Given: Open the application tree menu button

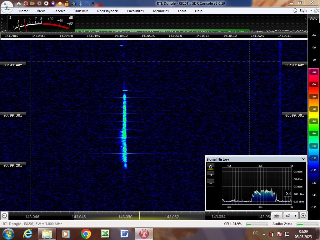Looking at the screenshot, I should (7, 7).
